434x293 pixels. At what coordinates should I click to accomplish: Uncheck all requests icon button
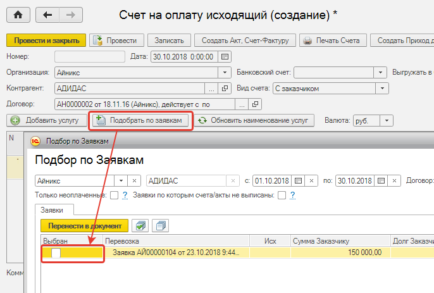[161, 226]
